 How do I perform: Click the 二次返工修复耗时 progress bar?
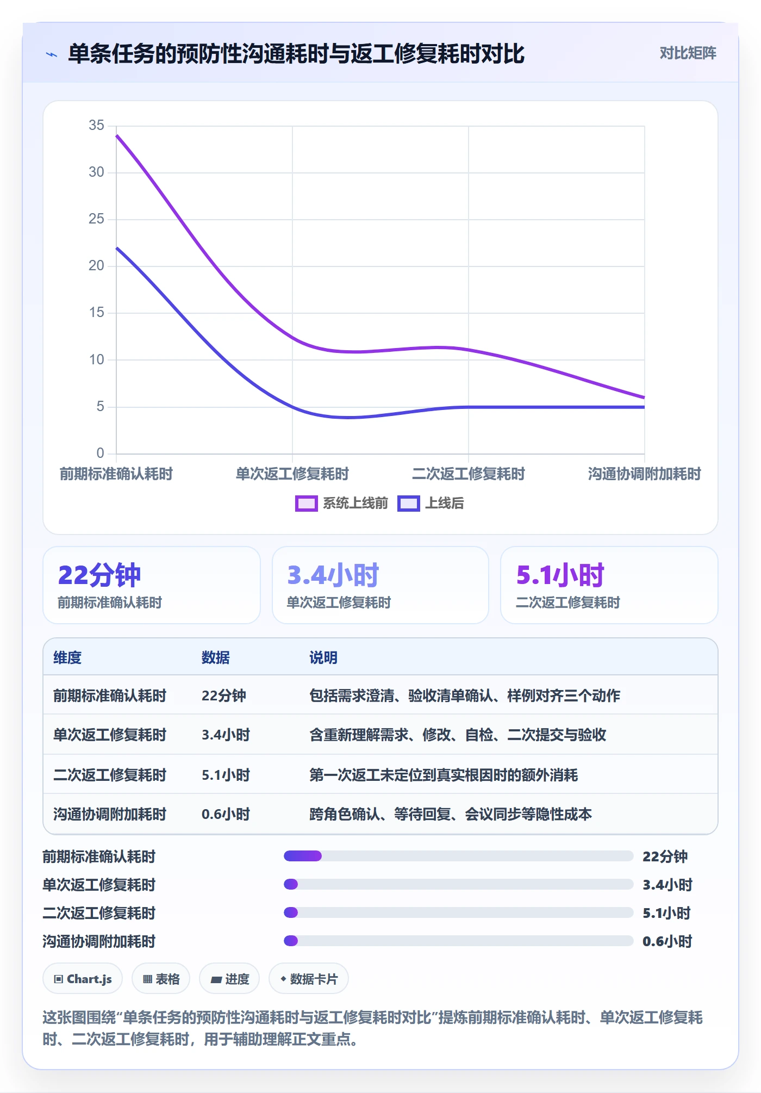coord(458,912)
